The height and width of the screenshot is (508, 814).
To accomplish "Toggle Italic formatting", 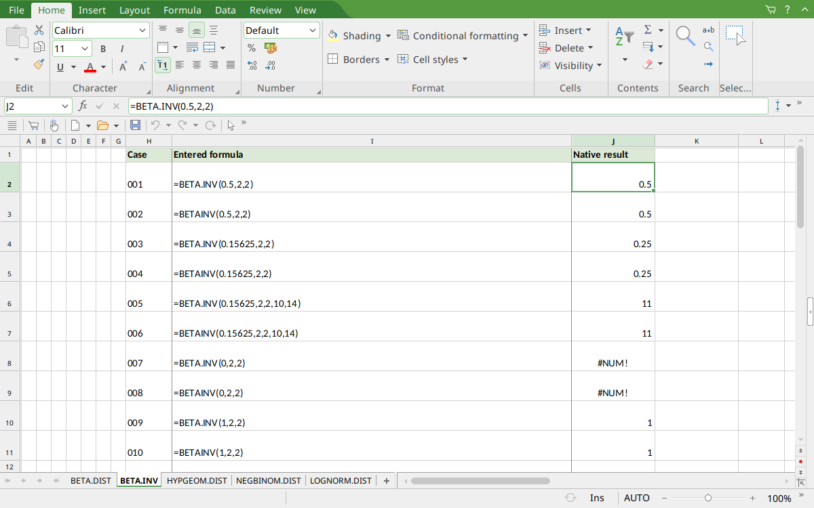I will 122,49.
